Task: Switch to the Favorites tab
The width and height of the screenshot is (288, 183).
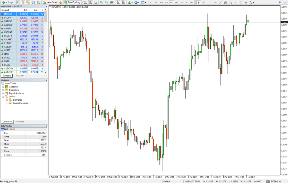Action: (20, 121)
